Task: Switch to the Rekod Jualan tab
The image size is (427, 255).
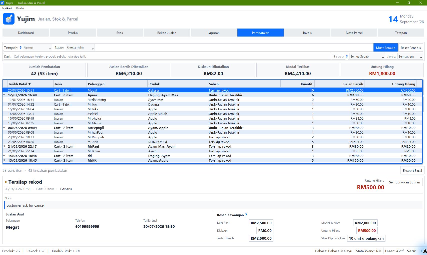Action: tap(167, 33)
